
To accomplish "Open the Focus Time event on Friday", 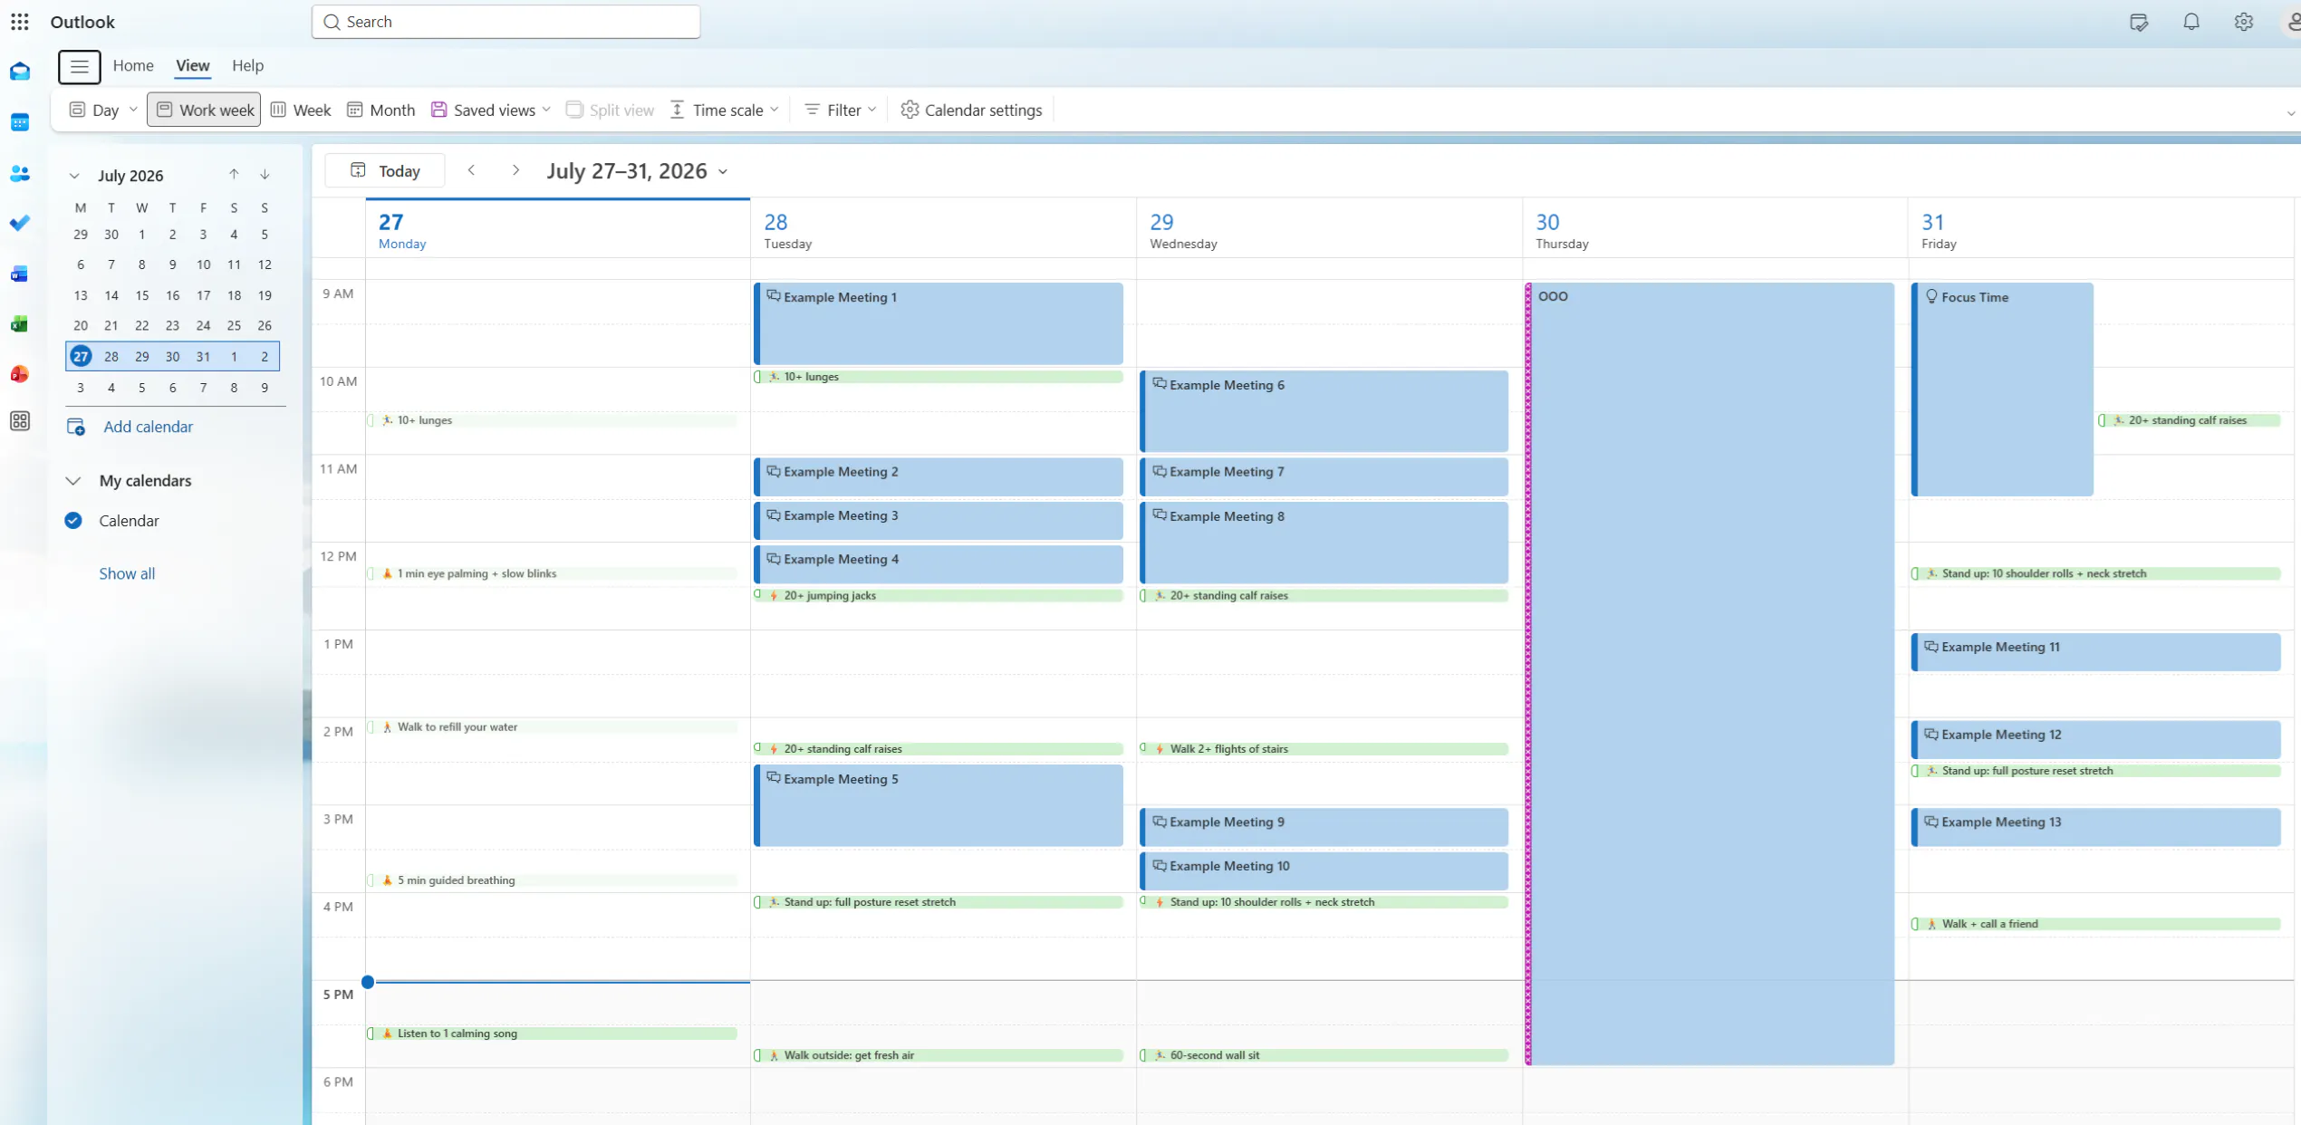I will (2002, 389).
